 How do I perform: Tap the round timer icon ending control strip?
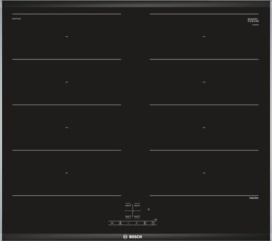tap(153, 223)
